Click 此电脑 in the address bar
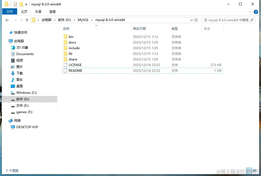Image resolution: width=261 pixels, height=176 pixels. [47, 20]
